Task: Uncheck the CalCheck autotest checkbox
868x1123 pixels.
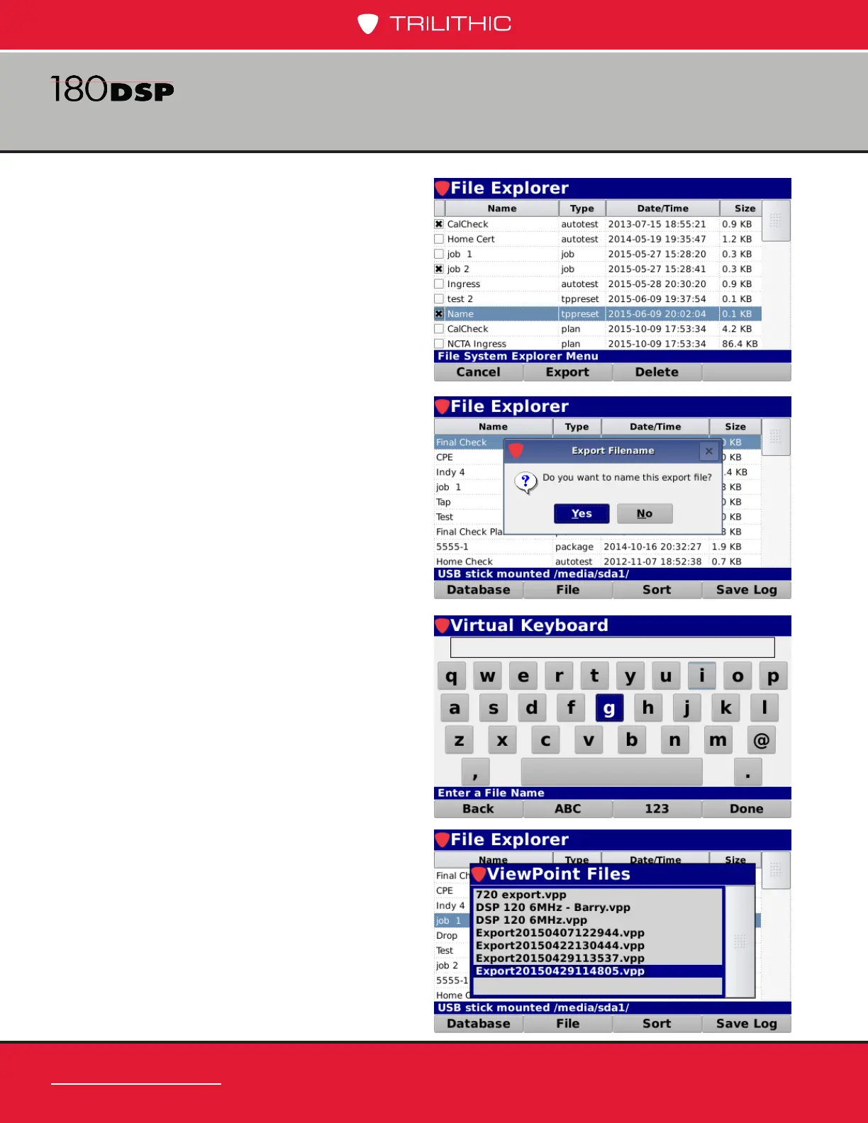Action: [439, 224]
